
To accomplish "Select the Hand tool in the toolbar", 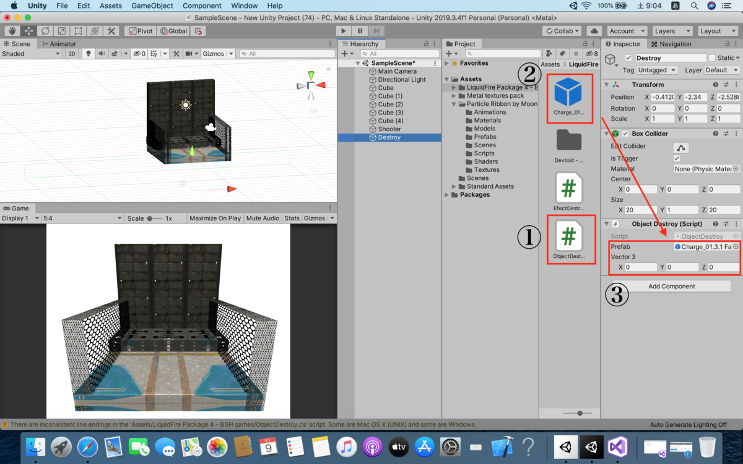I will click(12, 31).
